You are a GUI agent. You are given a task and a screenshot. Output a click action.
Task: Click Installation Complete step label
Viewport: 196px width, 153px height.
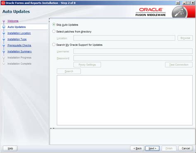click(x=19, y=64)
